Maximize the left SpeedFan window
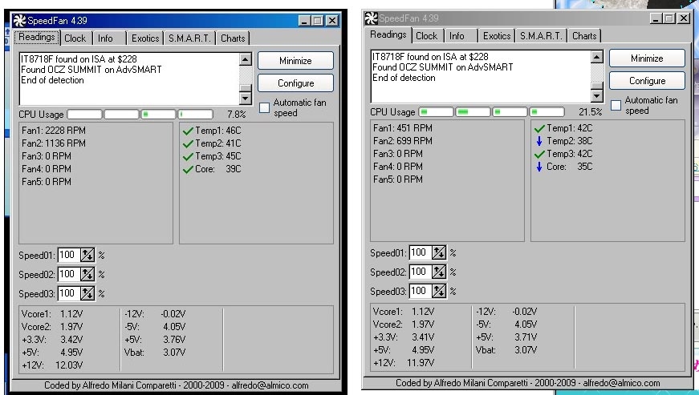This screenshot has width=699, height=395. coord(318,21)
